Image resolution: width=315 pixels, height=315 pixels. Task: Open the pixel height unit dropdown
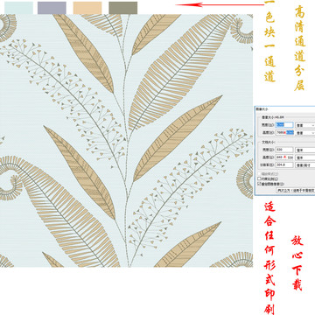(x=305, y=133)
